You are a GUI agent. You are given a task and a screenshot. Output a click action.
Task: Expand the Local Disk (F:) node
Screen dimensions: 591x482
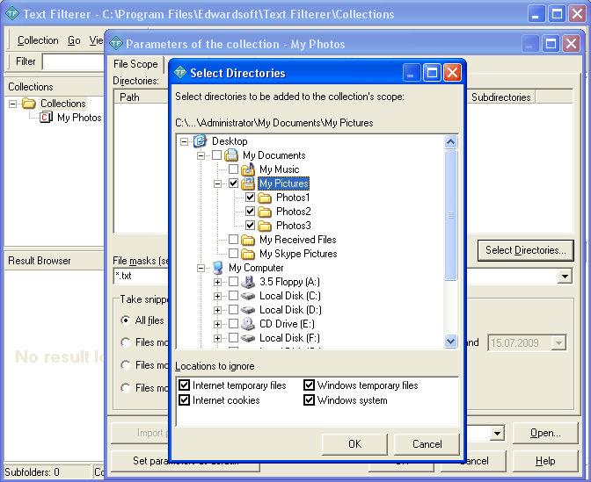click(x=217, y=338)
